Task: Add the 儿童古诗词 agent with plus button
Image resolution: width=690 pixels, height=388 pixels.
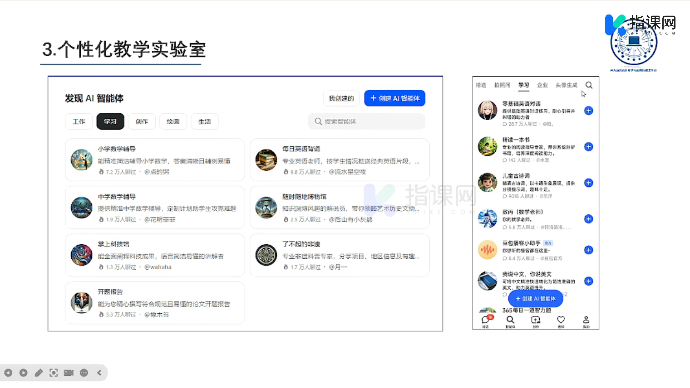Action: tap(588, 183)
